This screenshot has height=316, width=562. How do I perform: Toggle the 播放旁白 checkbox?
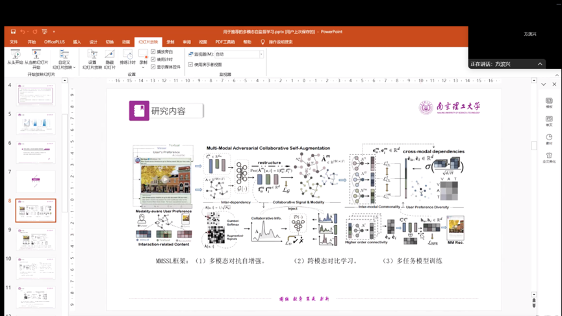pyautogui.click(x=153, y=52)
